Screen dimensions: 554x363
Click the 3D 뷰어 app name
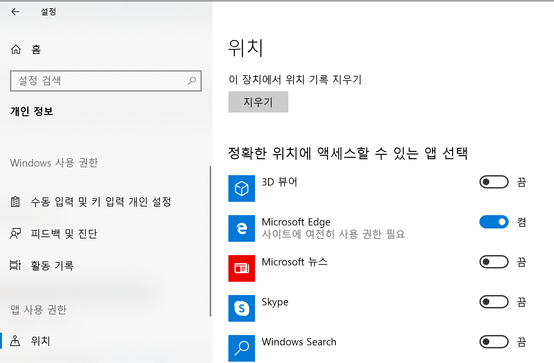[x=279, y=182]
